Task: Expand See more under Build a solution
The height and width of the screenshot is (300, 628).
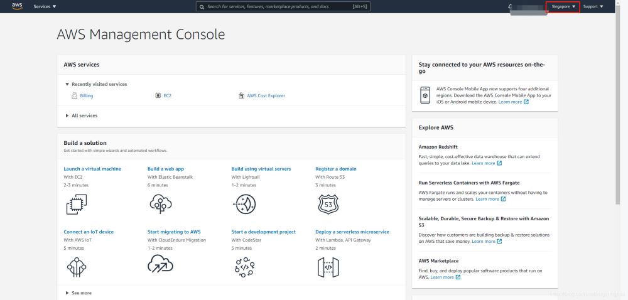Action: 81,292
